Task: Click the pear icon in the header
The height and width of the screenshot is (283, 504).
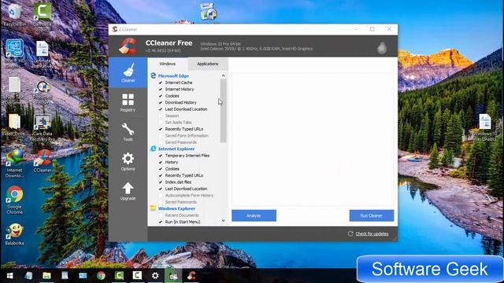Action: coord(382,48)
